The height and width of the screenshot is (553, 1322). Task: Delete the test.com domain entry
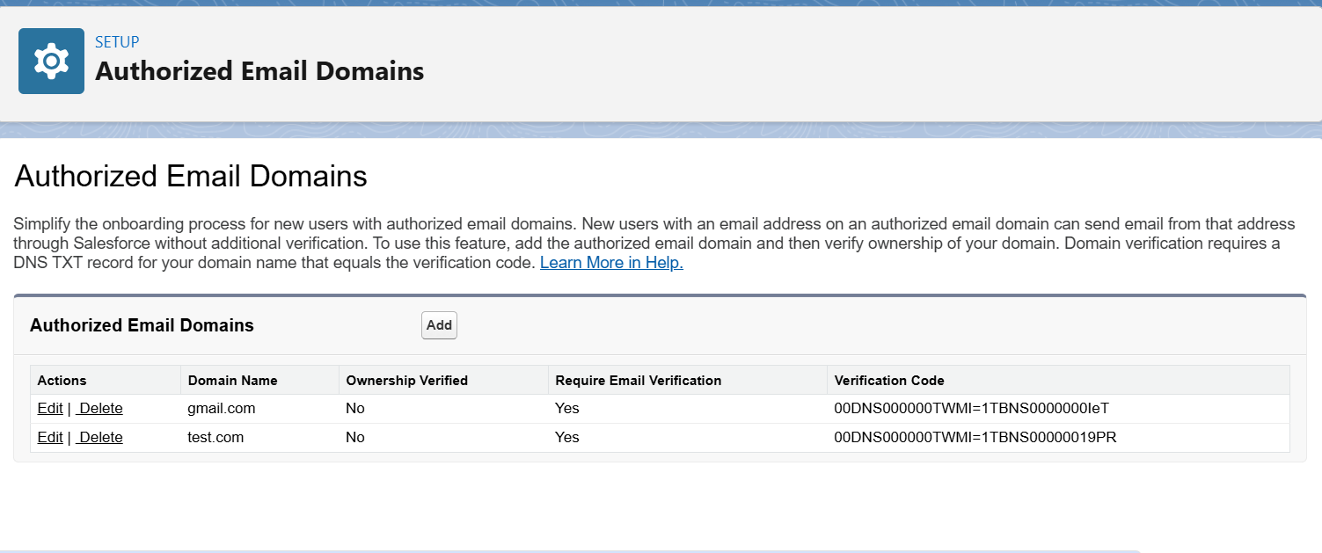(x=99, y=438)
